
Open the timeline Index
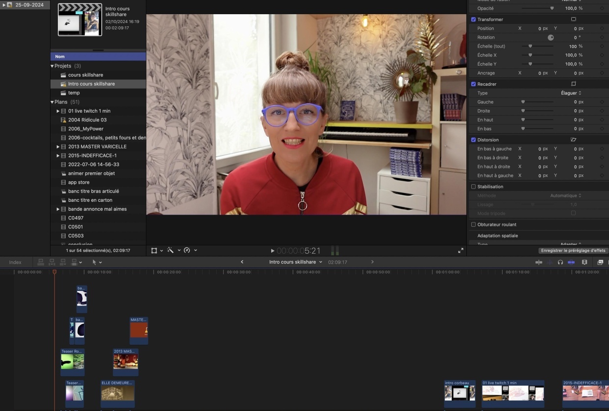15,262
